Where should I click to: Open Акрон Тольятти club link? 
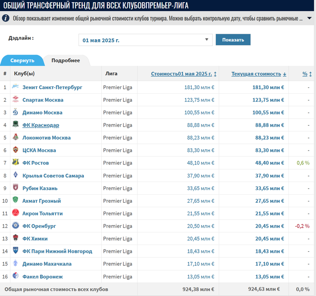coord(42,214)
